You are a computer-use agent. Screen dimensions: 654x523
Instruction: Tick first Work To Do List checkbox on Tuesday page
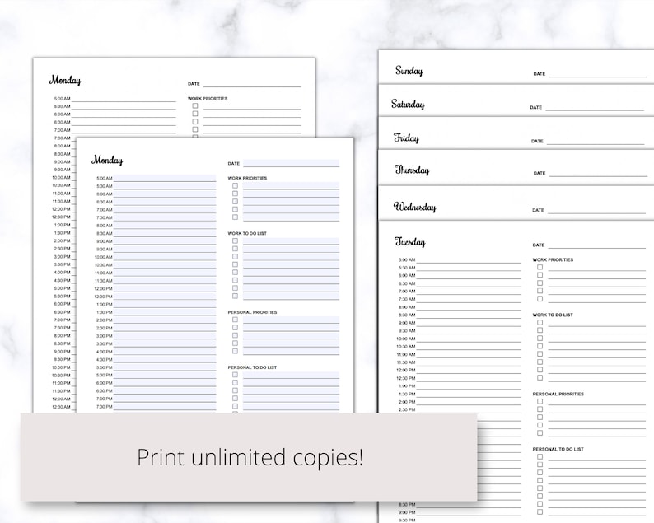point(540,322)
